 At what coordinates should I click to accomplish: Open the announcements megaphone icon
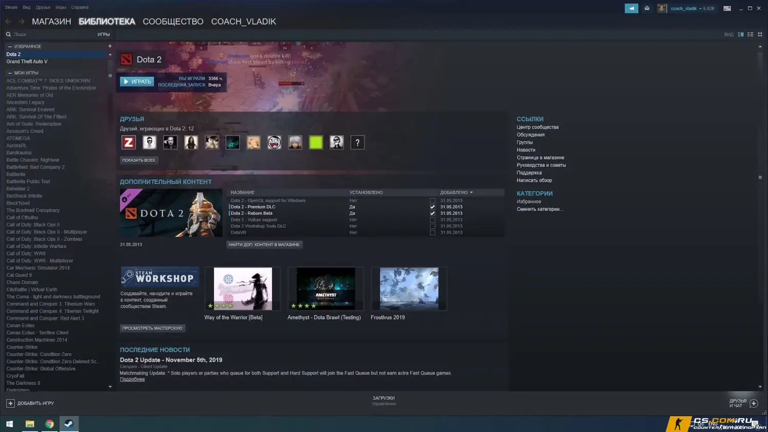631,8
